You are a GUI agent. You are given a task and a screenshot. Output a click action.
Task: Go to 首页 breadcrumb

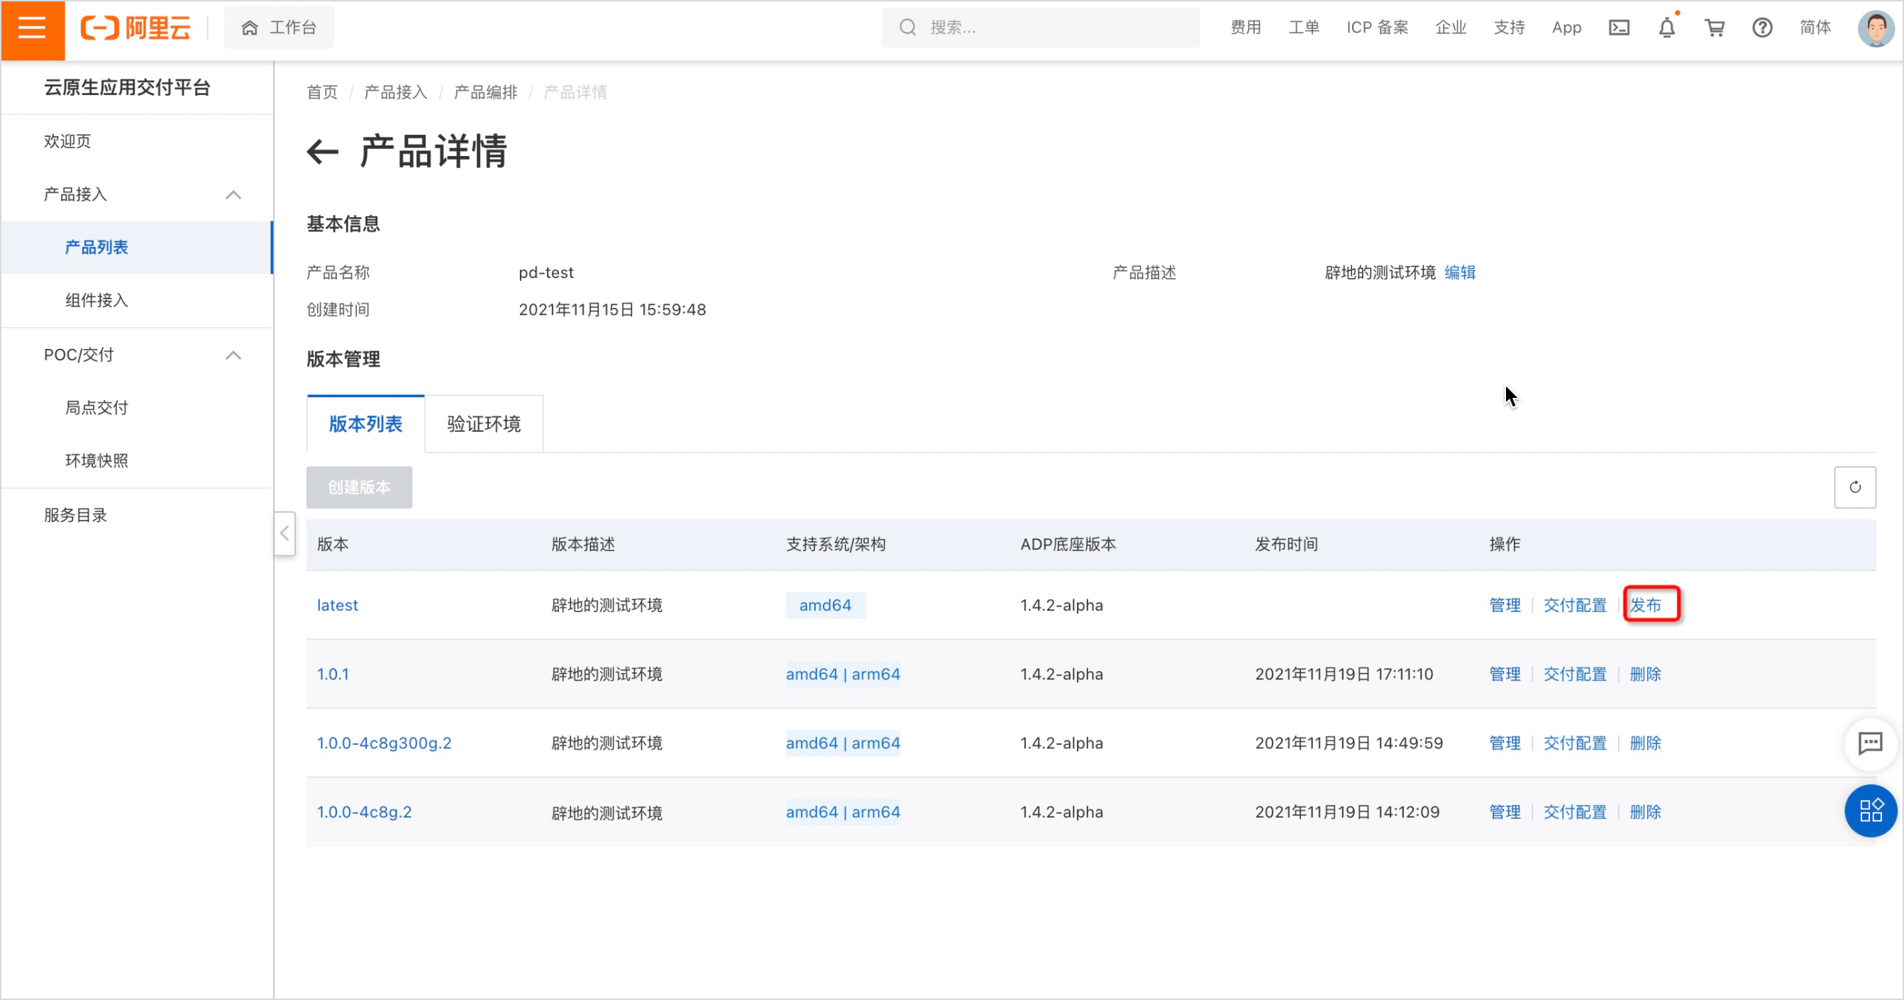[322, 92]
